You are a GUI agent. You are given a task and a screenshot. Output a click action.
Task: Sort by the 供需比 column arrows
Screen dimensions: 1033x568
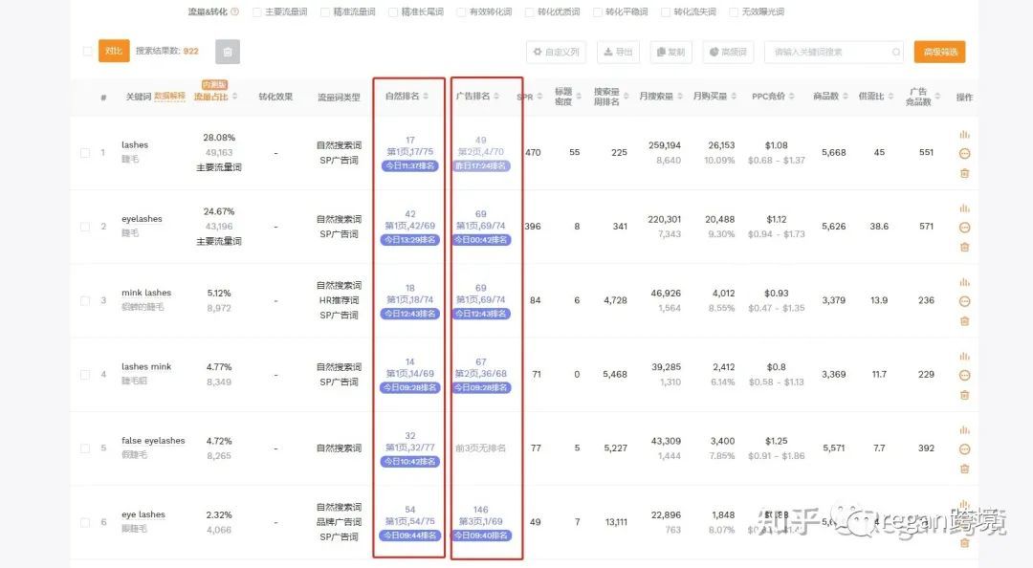[x=890, y=97]
